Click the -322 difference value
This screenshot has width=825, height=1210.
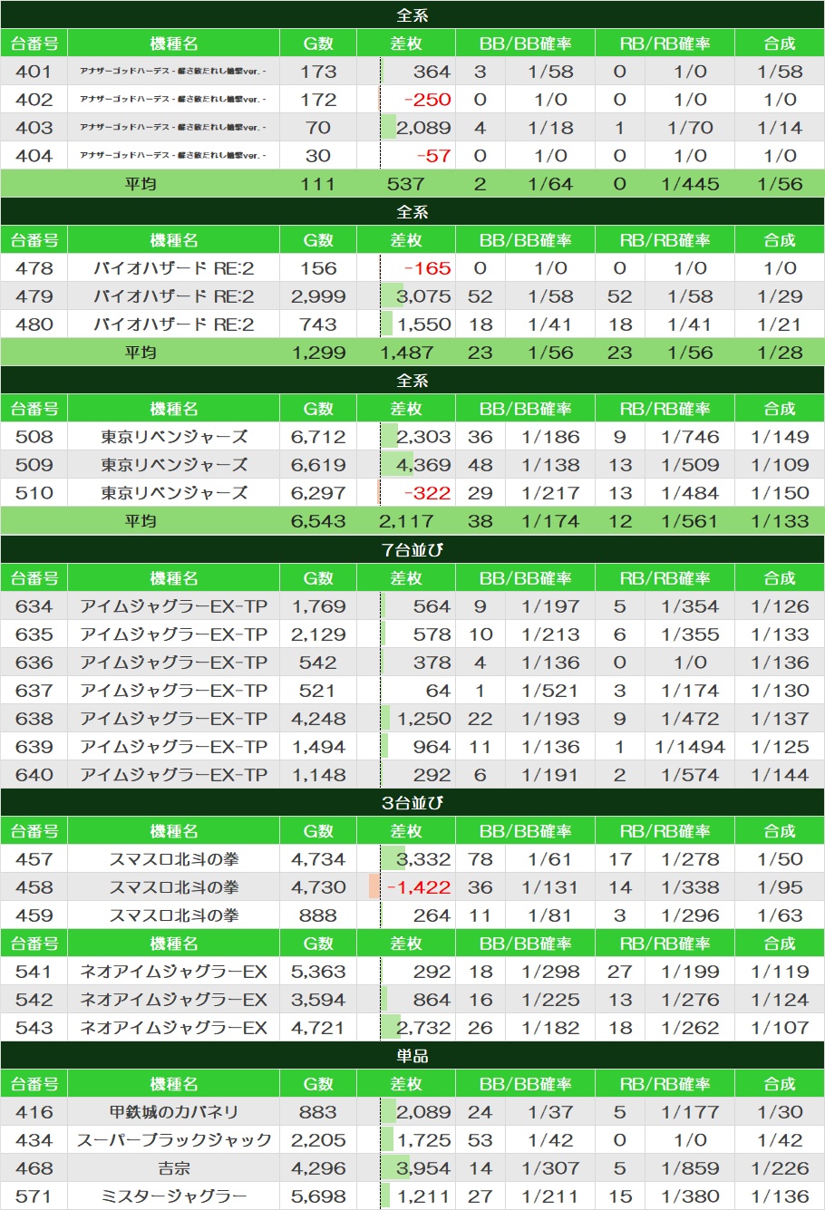[x=427, y=493]
